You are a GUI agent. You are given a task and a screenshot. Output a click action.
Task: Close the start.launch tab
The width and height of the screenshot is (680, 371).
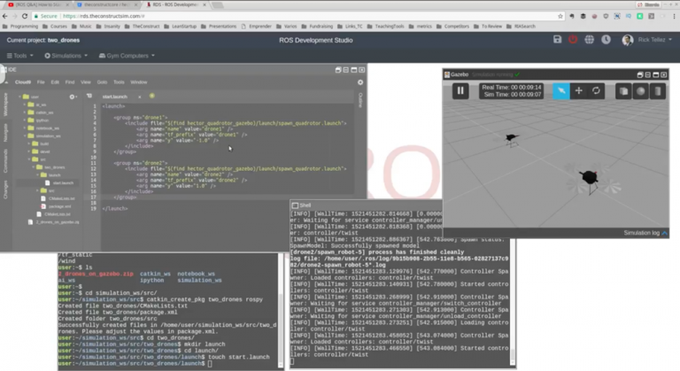[140, 97]
